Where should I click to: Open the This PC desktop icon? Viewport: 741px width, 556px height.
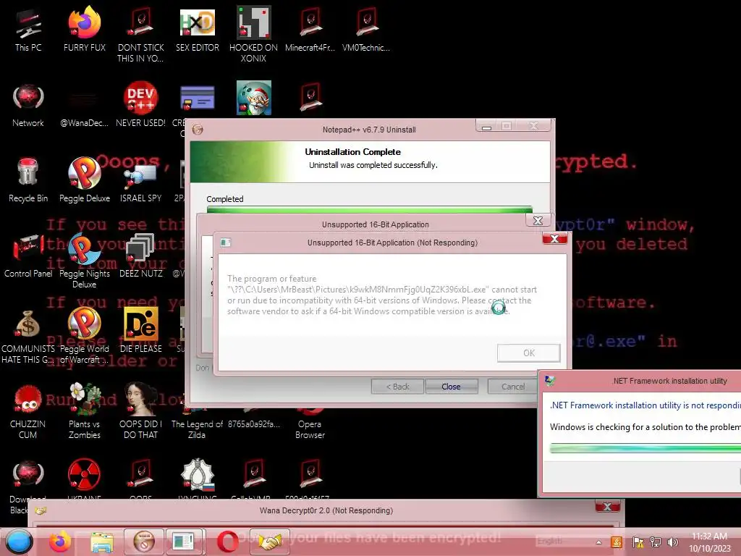28,30
